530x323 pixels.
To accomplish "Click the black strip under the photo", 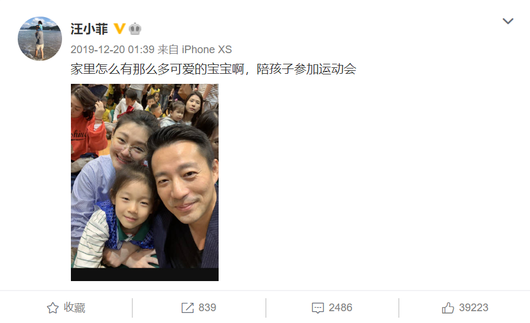I will [x=145, y=275].
